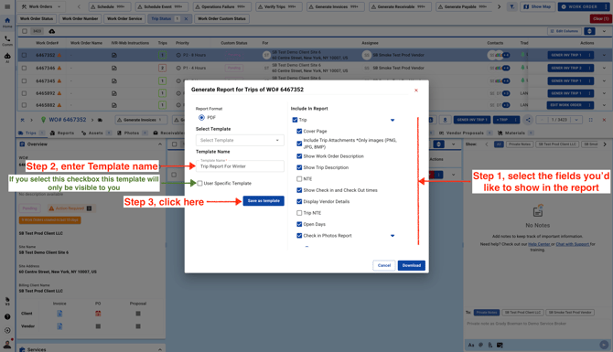Open the client PO icon
613x352 pixels.
(98, 314)
